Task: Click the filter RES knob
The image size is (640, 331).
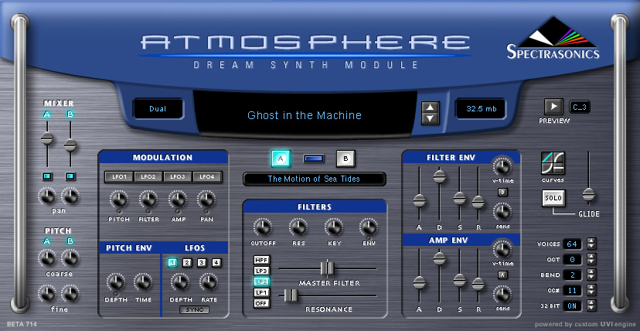Action: click(x=298, y=227)
